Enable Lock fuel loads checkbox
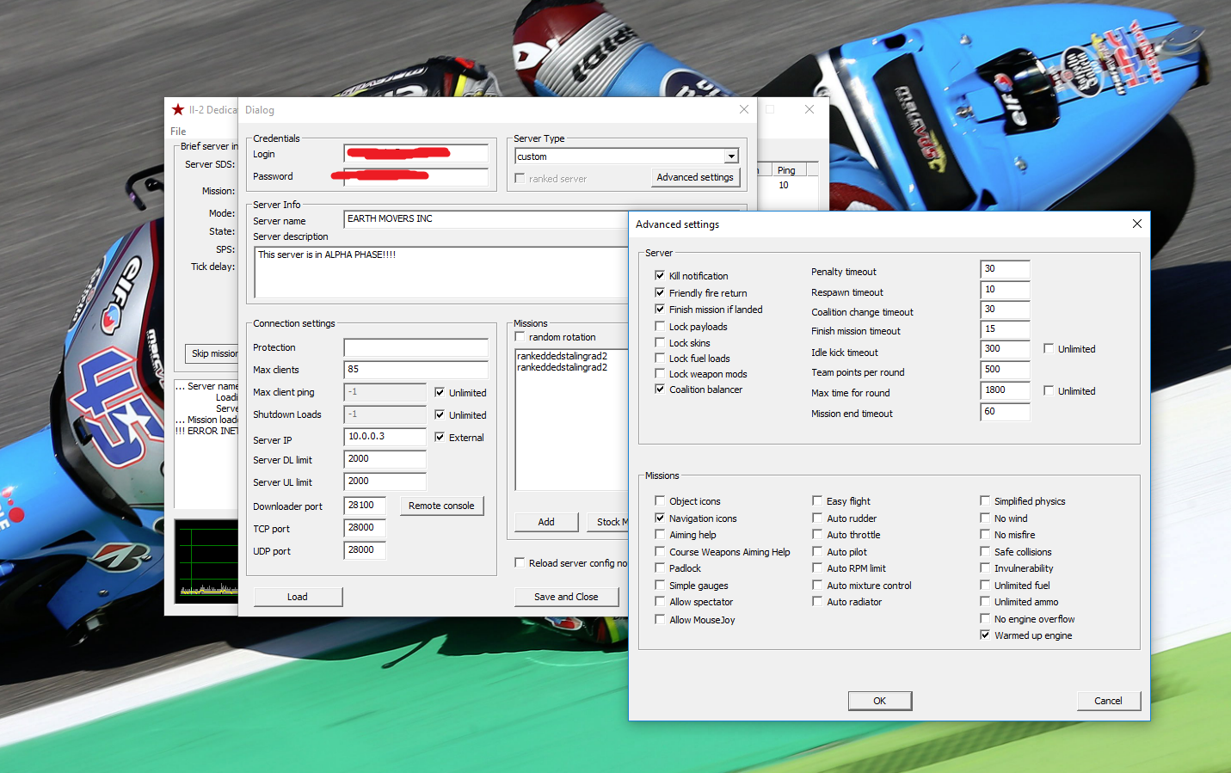 660,358
